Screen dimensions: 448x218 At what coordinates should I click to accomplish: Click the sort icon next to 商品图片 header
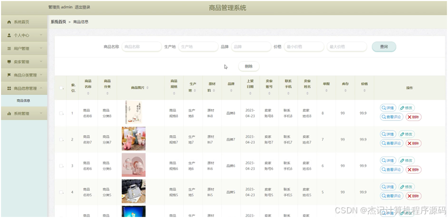pyautogui.click(x=147, y=88)
